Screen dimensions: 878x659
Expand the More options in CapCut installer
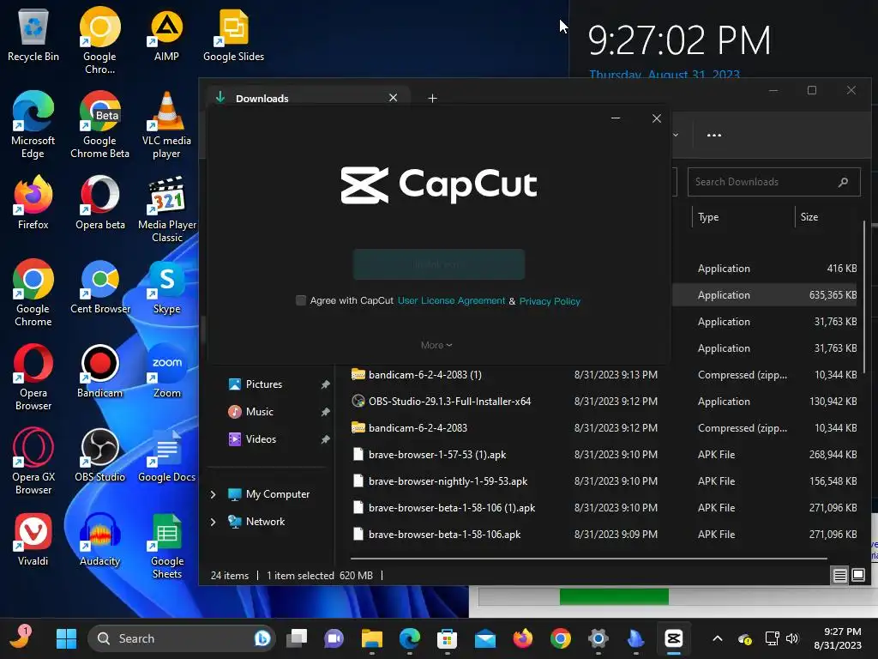click(x=436, y=345)
